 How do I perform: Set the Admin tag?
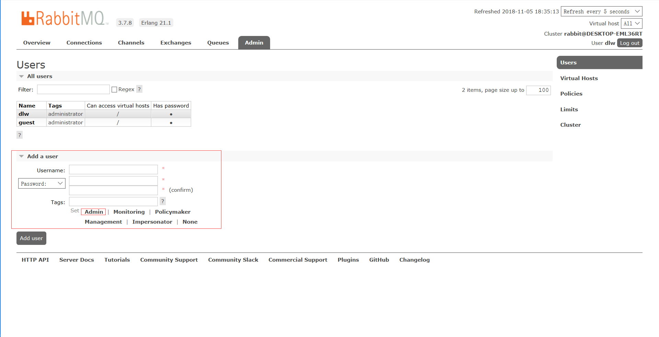[x=94, y=212]
